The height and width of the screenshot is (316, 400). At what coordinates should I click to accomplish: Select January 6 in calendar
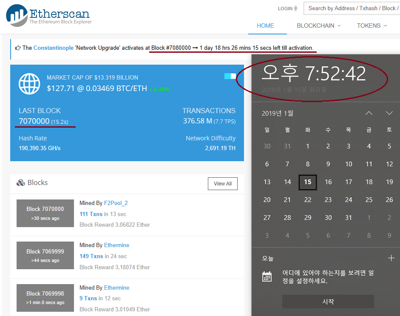[x=267, y=164]
